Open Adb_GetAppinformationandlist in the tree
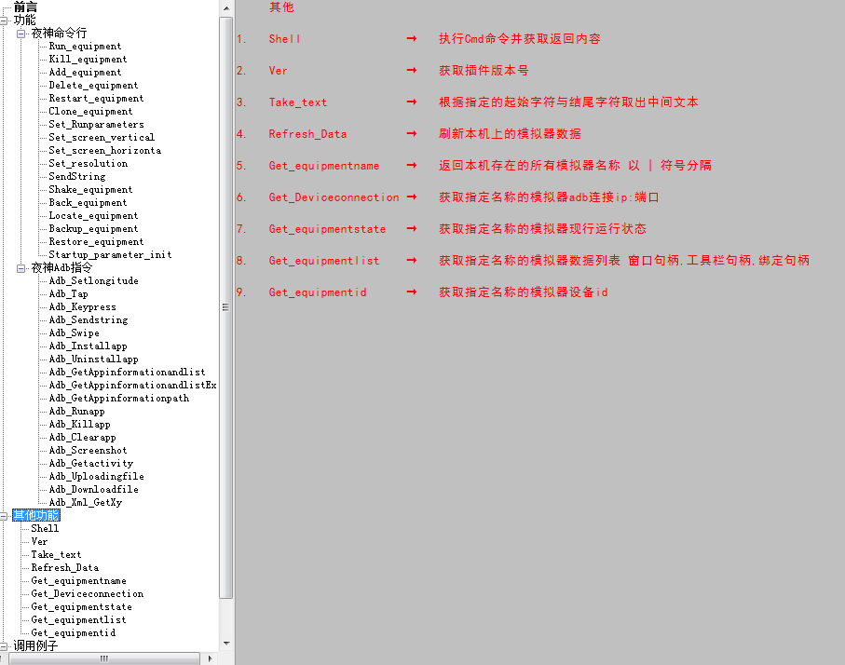The width and height of the screenshot is (845, 665). pos(128,372)
